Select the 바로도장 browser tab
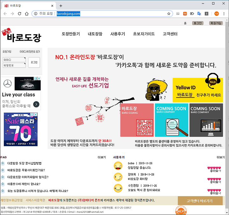 (x=29, y=6)
